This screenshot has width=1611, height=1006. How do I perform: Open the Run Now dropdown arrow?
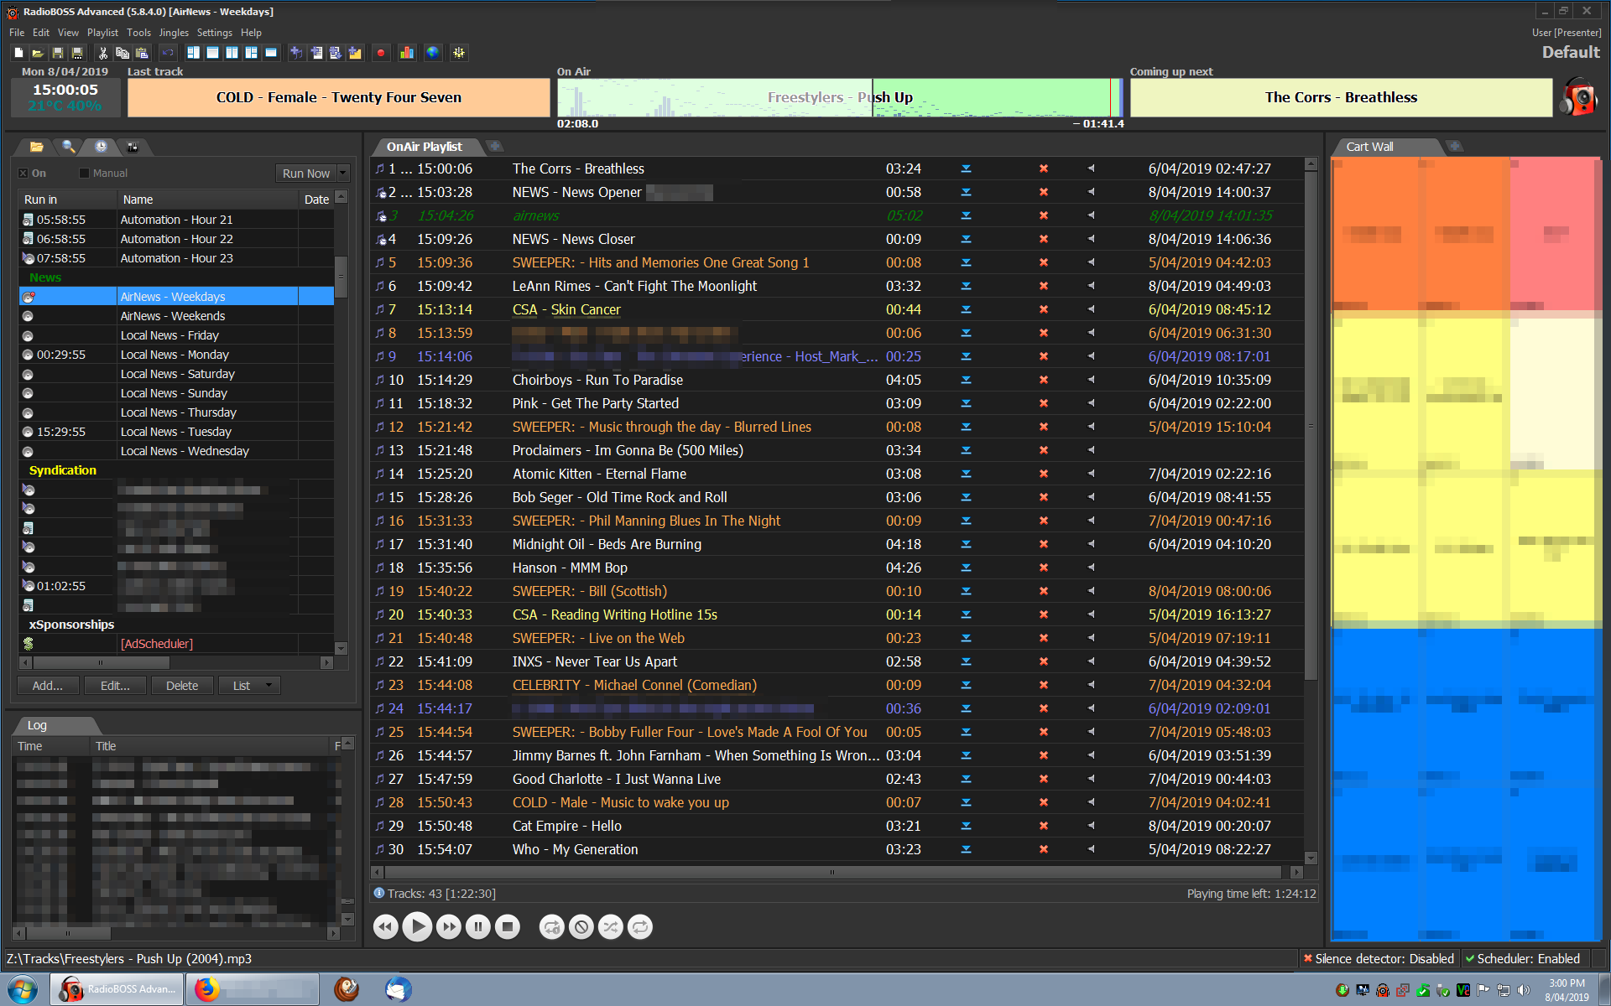tap(342, 174)
